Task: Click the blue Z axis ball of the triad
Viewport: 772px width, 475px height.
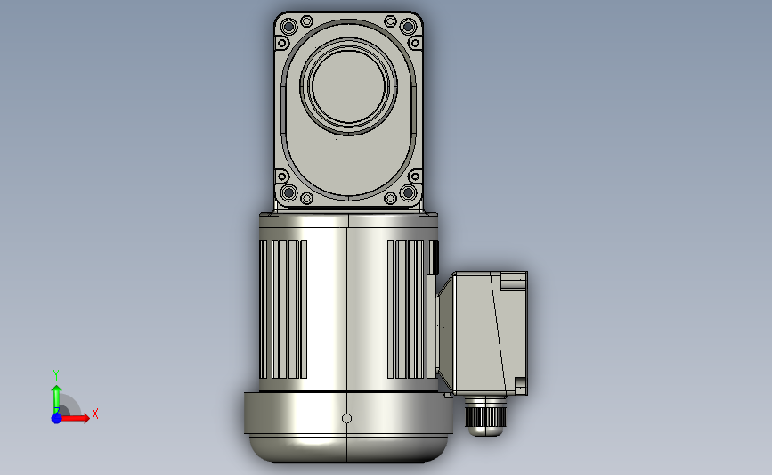Action: pos(56,418)
